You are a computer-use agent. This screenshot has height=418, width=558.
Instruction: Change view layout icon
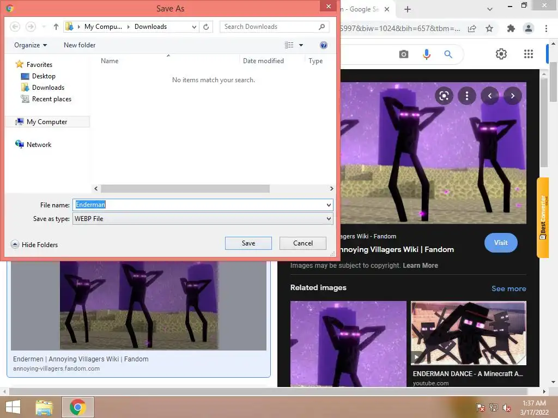pos(289,45)
